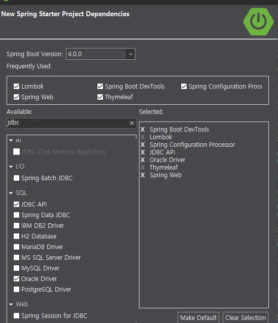Select JDBC API entry text in Selected list

(x=162, y=152)
